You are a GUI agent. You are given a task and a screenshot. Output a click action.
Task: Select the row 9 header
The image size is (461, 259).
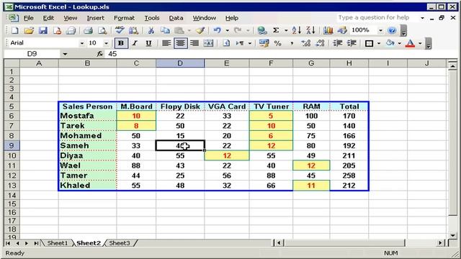[12, 145]
